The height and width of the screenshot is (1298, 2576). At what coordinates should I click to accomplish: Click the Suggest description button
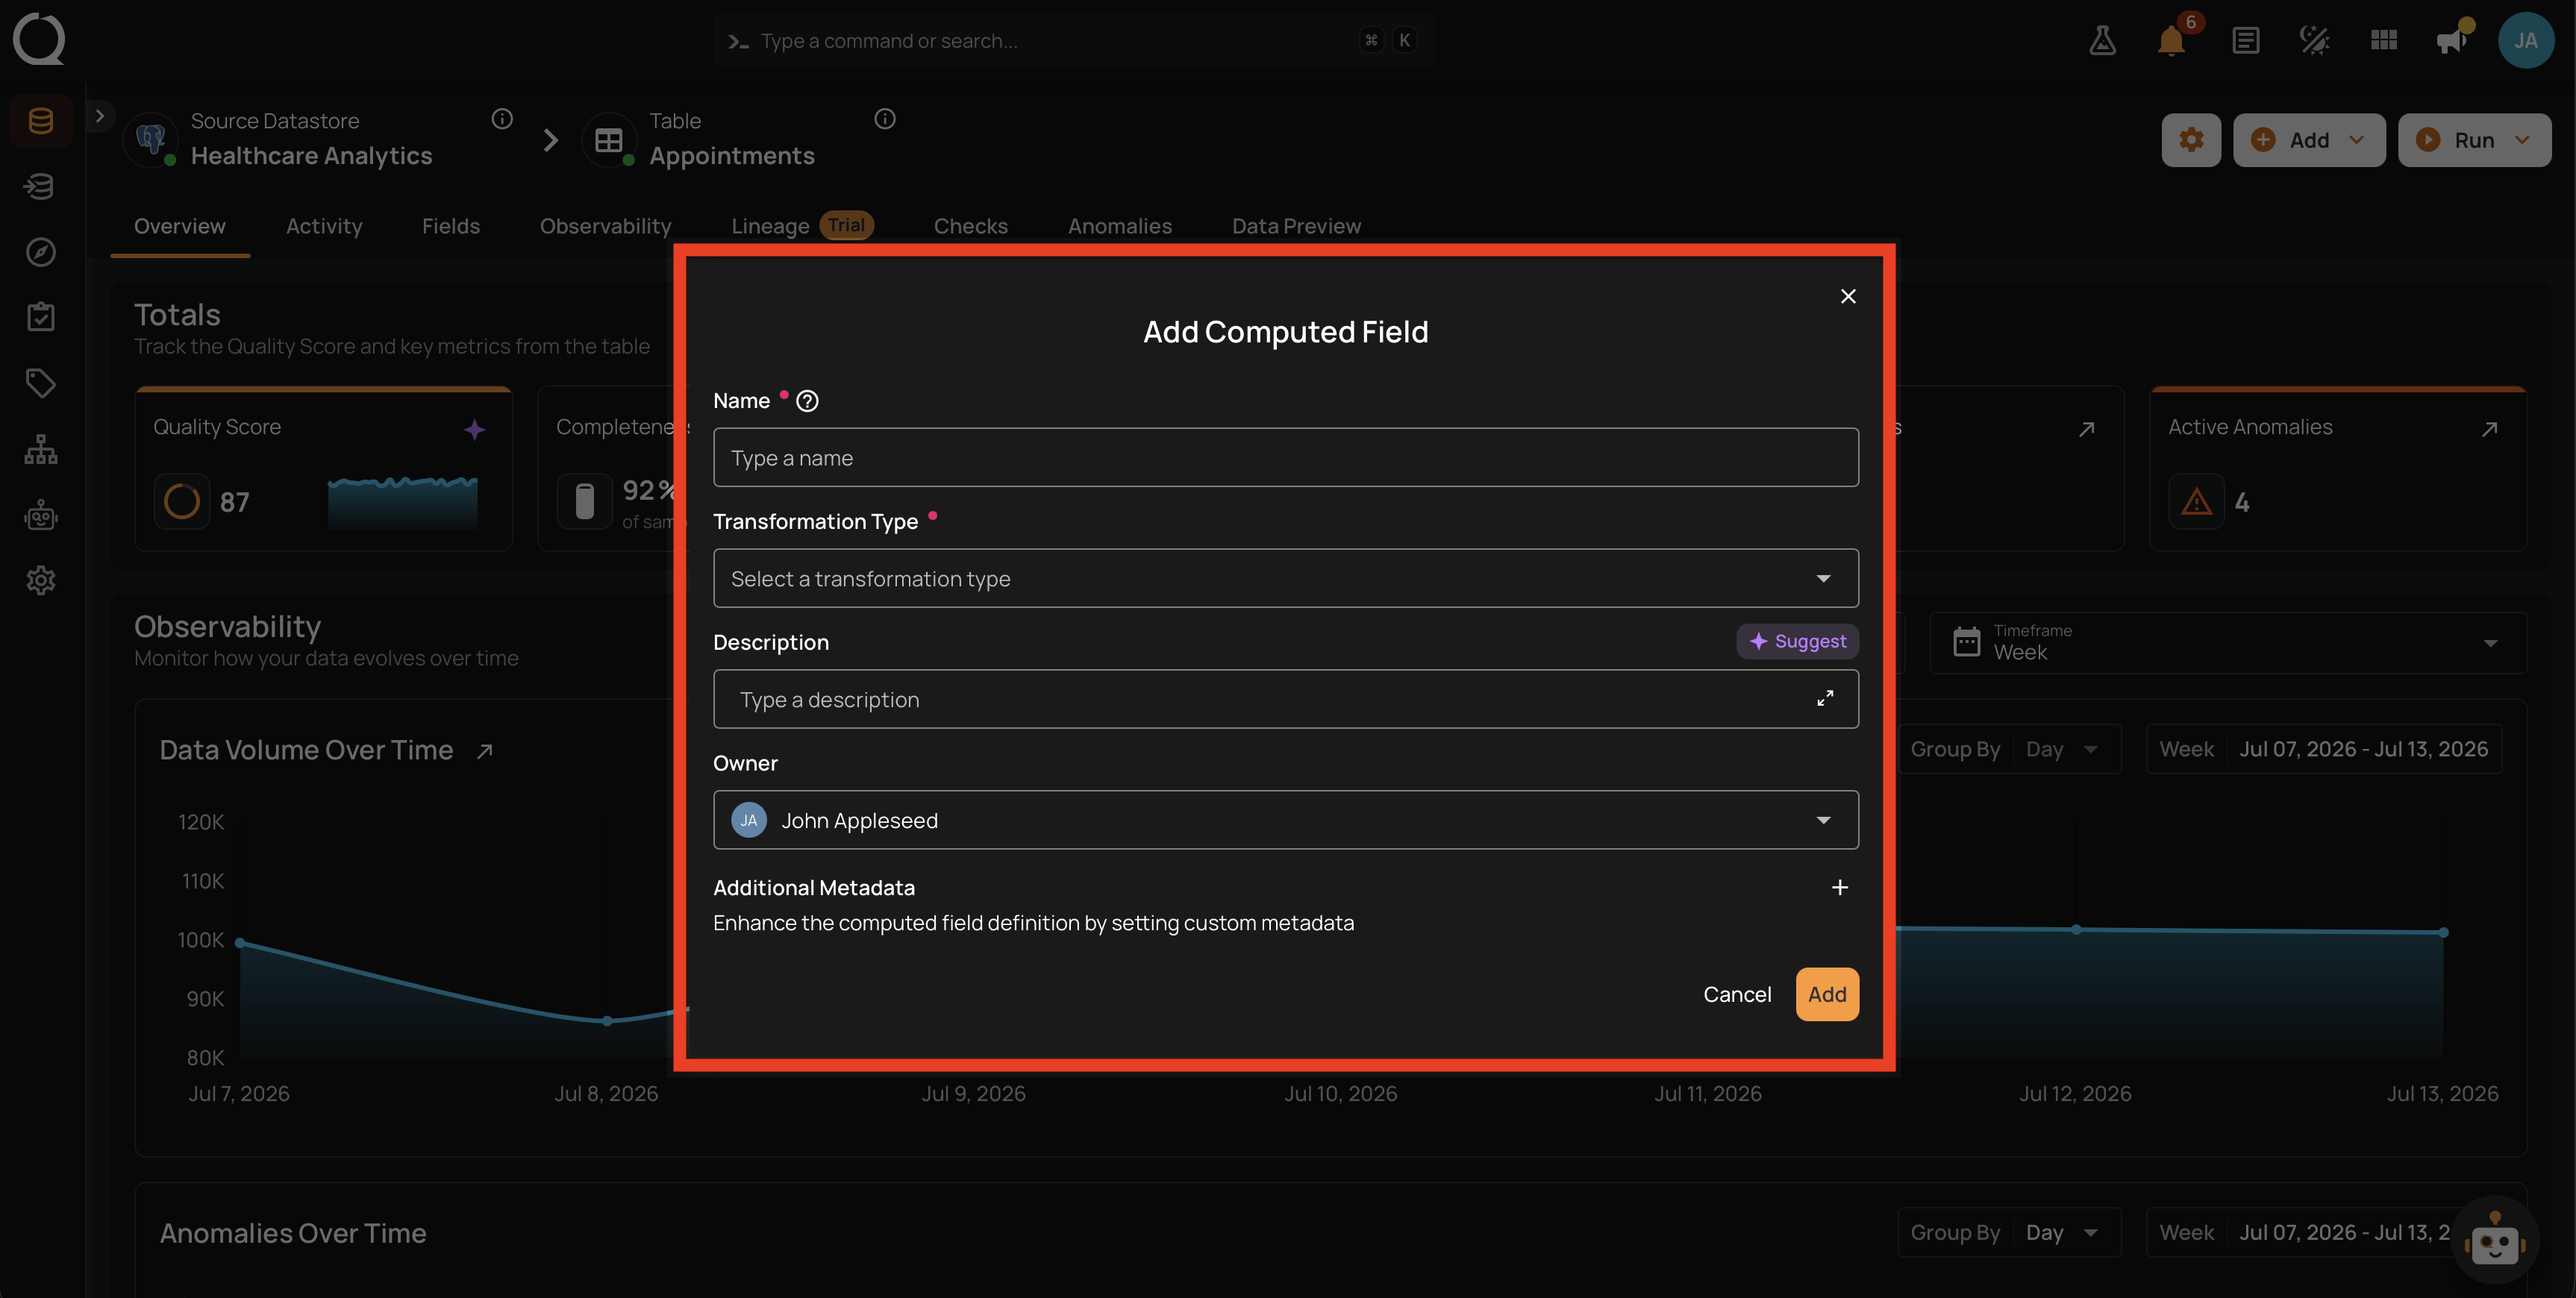pyautogui.click(x=1797, y=641)
